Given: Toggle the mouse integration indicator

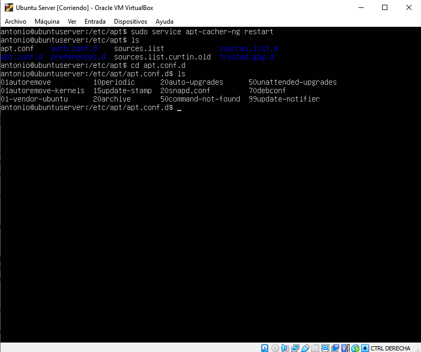Looking at the screenshot, I should [x=355, y=348].
